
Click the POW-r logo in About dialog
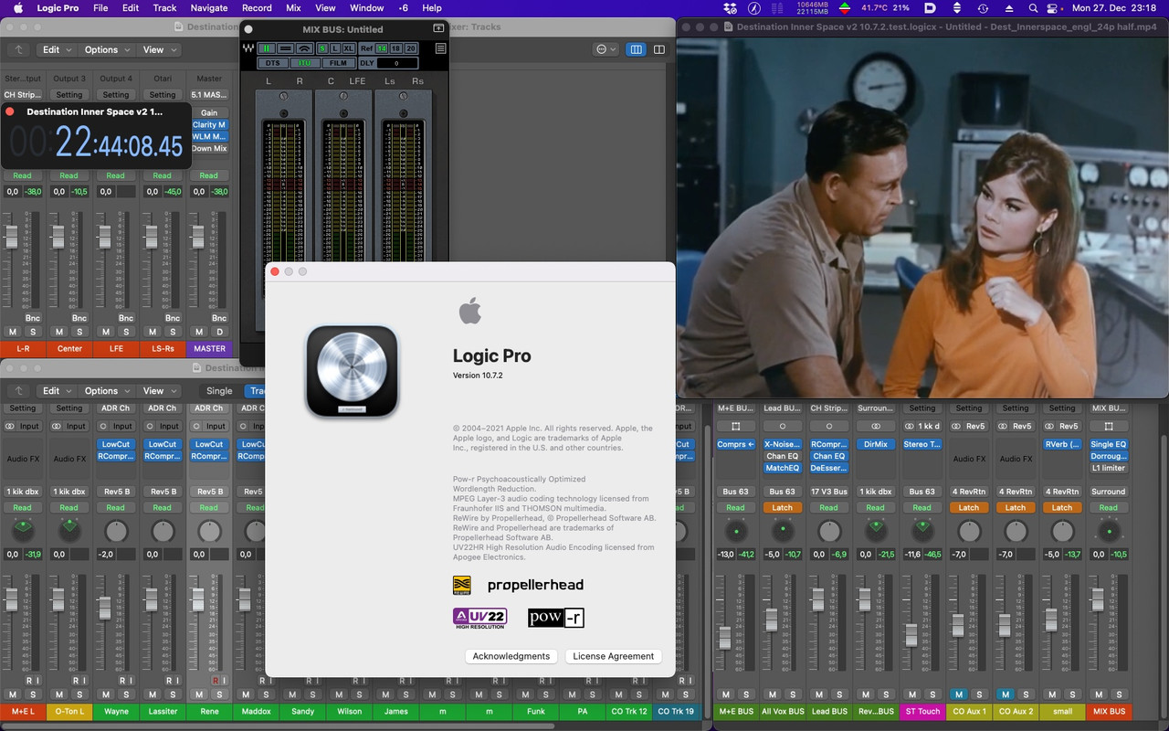pyautogui.click(x=555, y=619)
